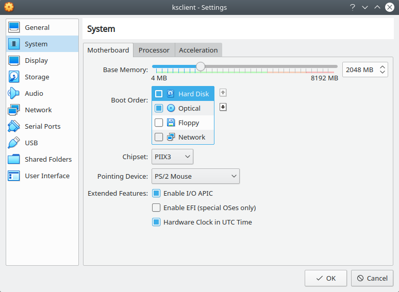The width and height of the screenshot is (399, 292).
Task: Open the Storage settings category
Action: (x=42, y=77)
